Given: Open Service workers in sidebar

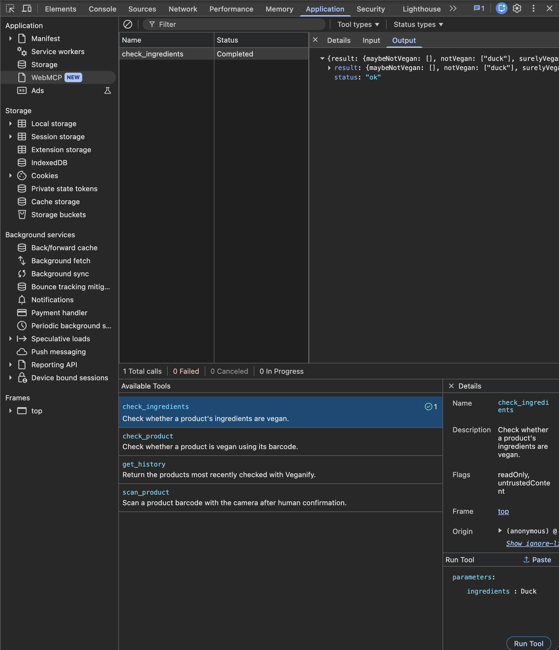Looking at the screenshot, I should pyautogui.click(x=58, y=51).
